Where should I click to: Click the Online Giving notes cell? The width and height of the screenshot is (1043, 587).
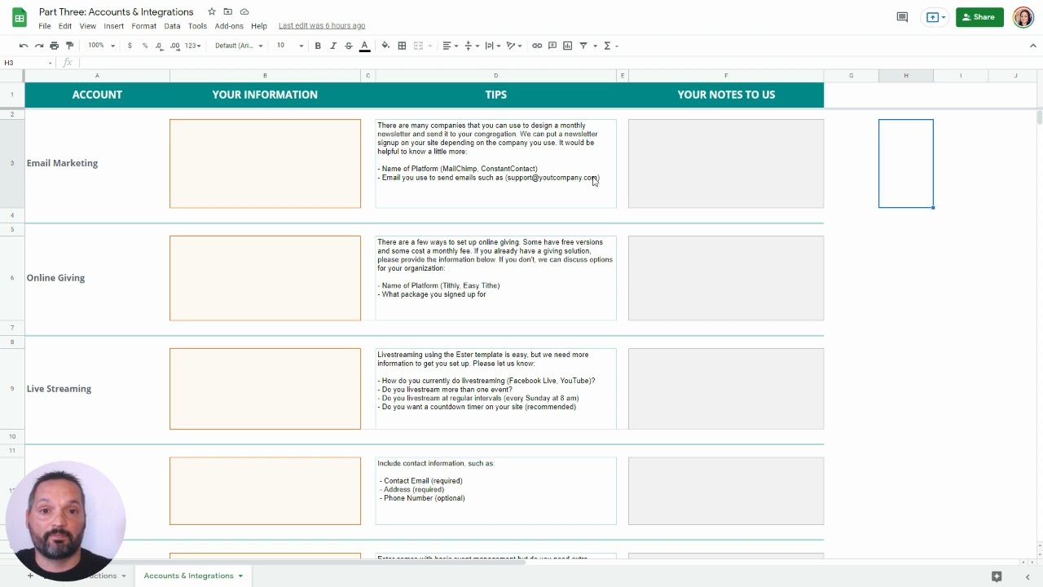pos(726,278)
